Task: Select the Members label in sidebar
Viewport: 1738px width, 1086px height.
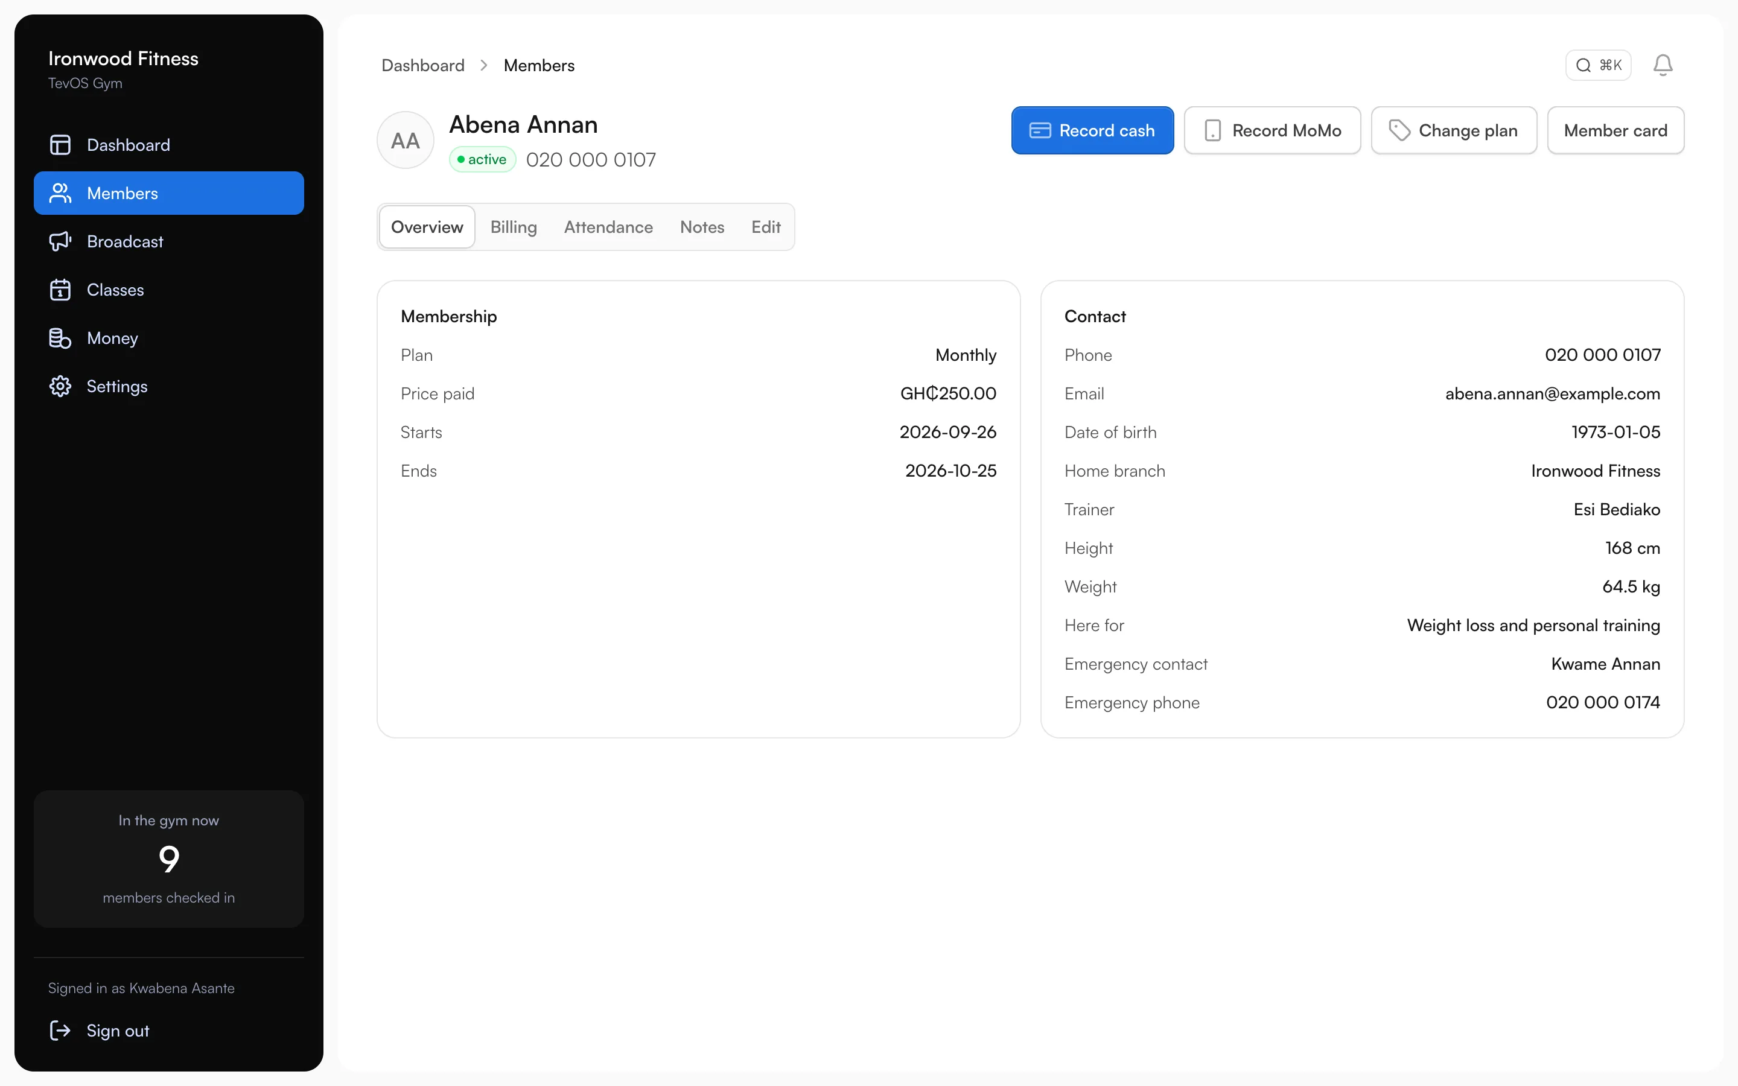Action: coord(123,193)
